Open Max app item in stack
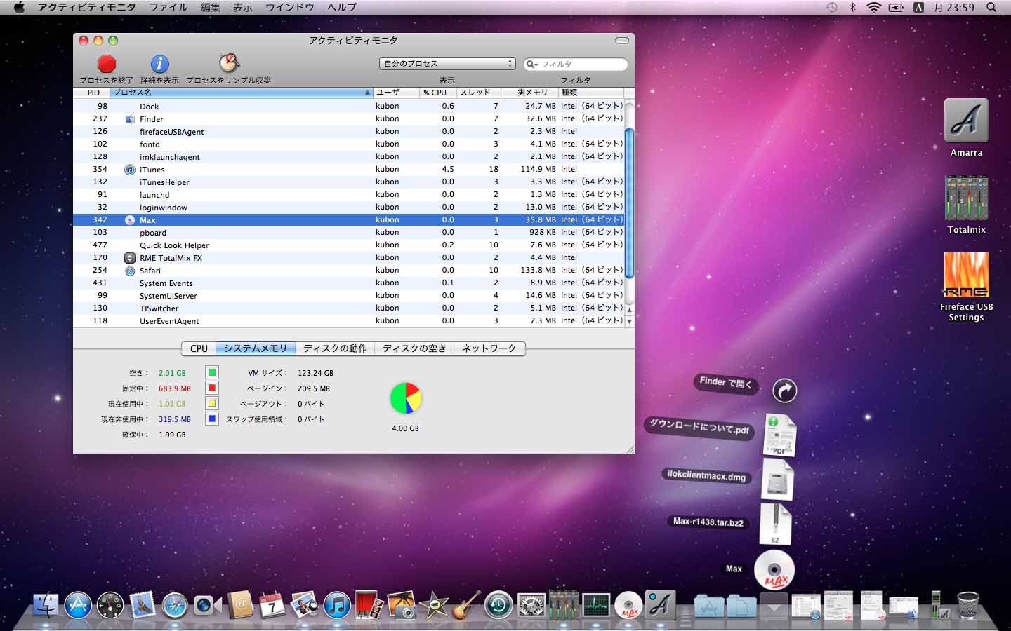The image size is (1011, 631). point(774,569)
